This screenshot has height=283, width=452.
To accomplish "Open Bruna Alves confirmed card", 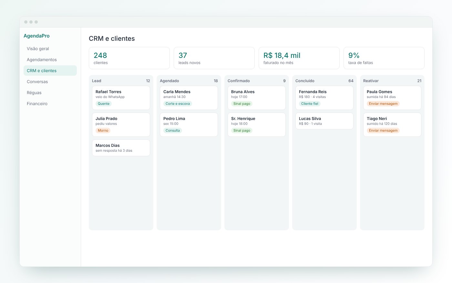I will (x=257, y=98).
